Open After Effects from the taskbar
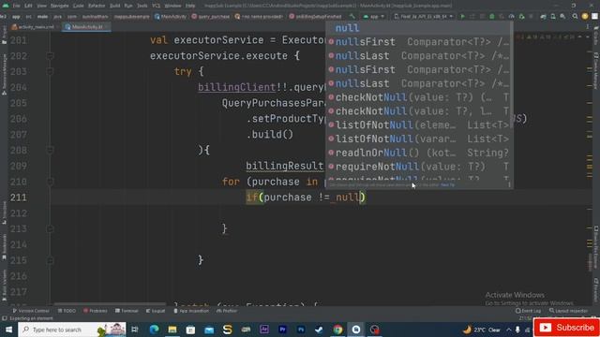 click(264, 330)
